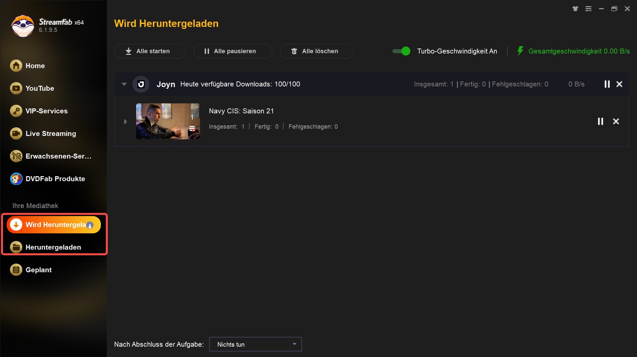Click the downloading arrow icon in sidebar
The width and height of the screenshot is (637, 357).
coord(16,225)
